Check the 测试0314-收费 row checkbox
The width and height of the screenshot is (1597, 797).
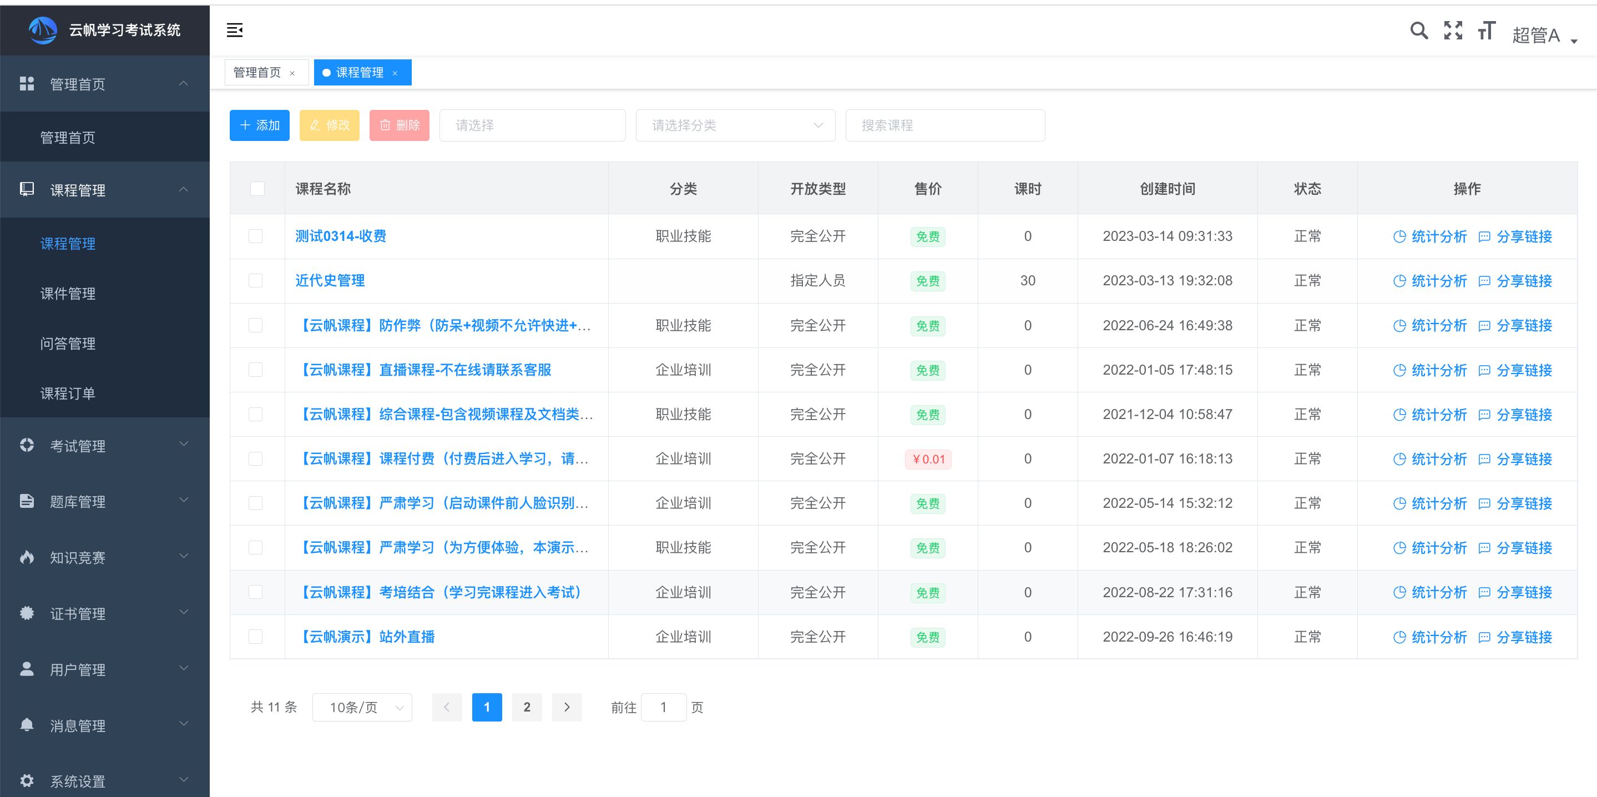255,236
